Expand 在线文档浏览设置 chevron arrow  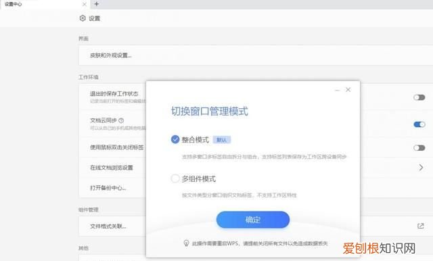(x=421, y=168)
